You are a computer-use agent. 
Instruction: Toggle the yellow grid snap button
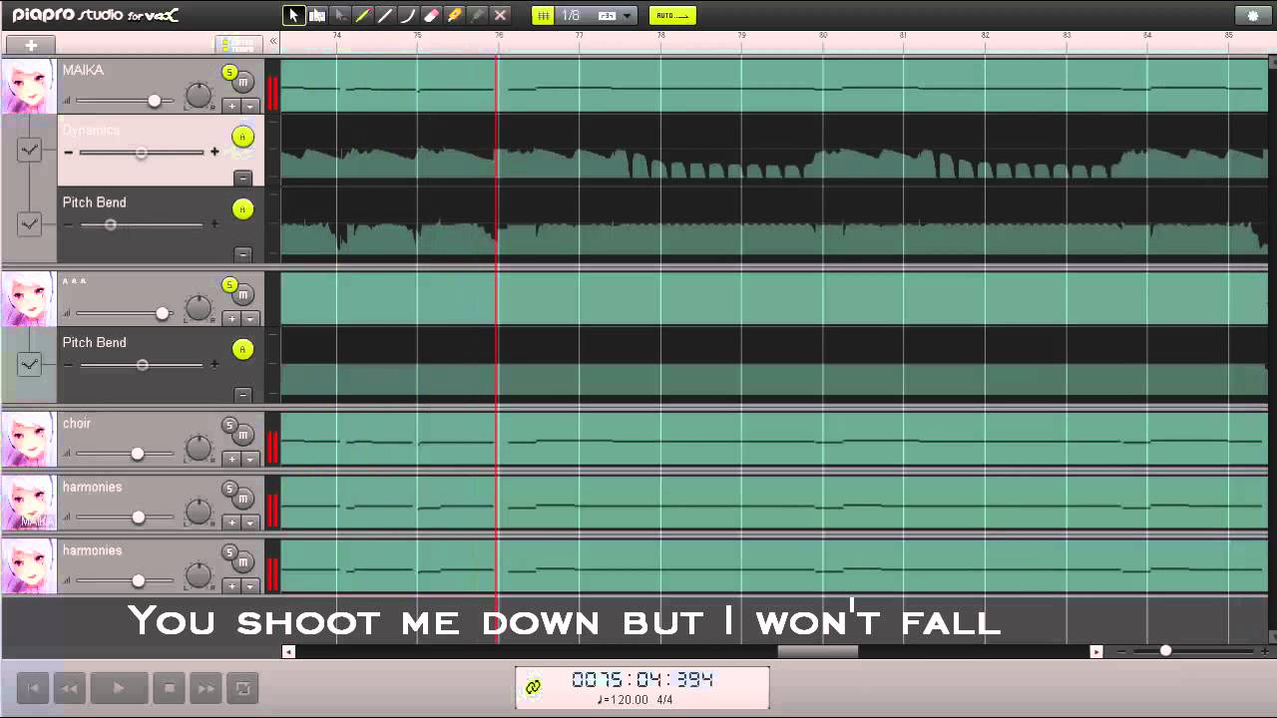(x=543, y=15)
